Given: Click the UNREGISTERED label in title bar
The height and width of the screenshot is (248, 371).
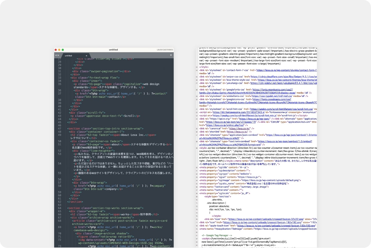Looking at the screenshot, I should click(165, 50).
